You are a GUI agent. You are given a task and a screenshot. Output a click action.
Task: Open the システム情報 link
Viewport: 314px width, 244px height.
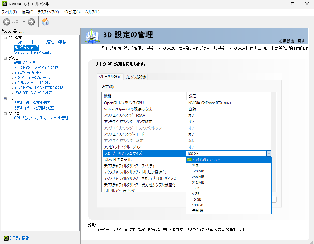[x=20, y=238]
